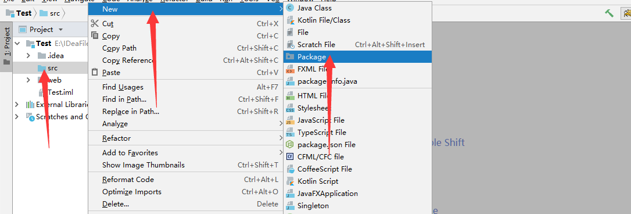Viewport: 631px width, 214px height.
Task: Click the JavaScript File icon
Action: pos(290,120)
